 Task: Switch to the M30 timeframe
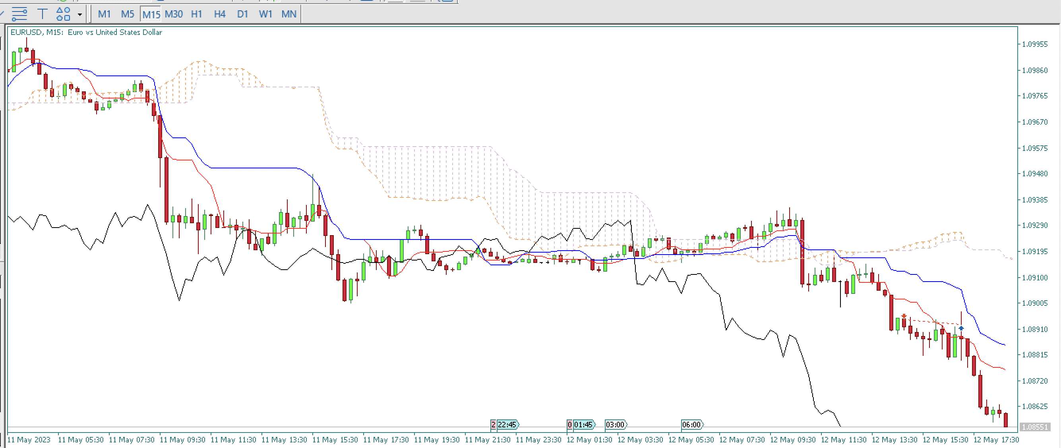tap(173, 14)
